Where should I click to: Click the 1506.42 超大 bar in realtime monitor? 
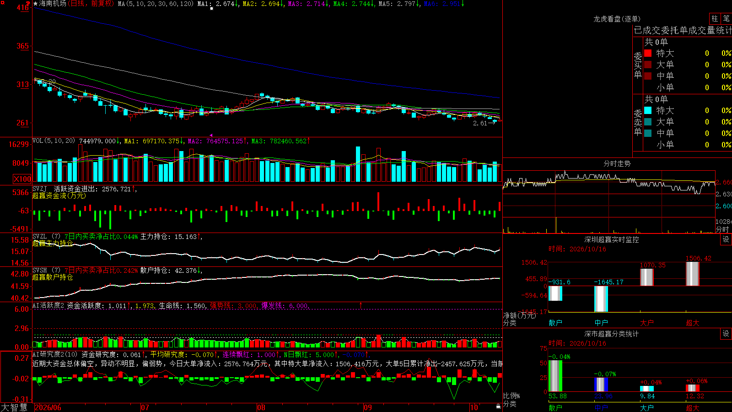[x=693, y=274]
